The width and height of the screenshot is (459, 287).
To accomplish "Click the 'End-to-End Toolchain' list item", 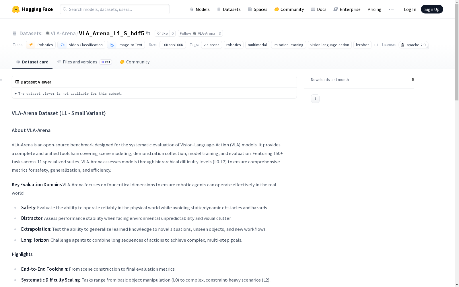I will click(44, 269).
